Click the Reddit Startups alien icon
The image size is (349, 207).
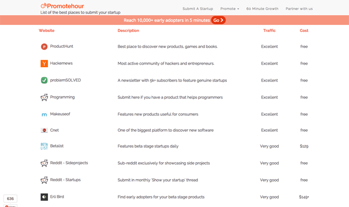pyautogui.click(x=44, y=180)
